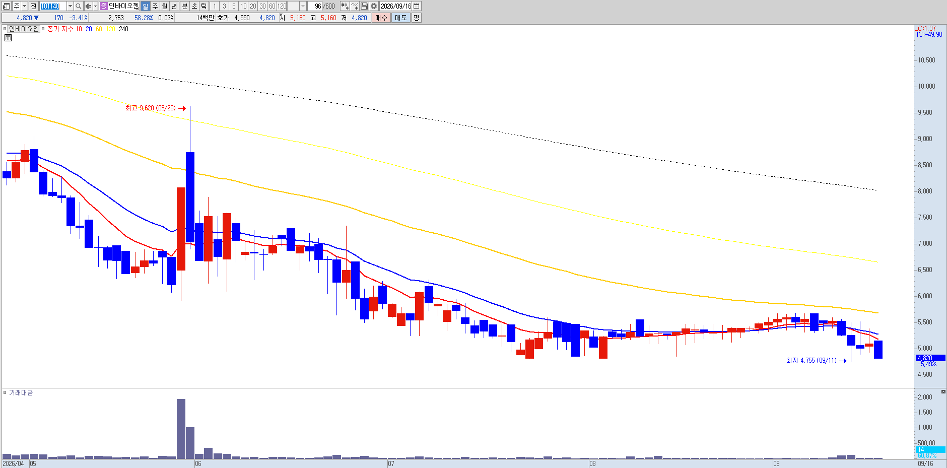Screen dimensions: 947x468
Task: Click the save diskette icon
Action: click(364, 6)
